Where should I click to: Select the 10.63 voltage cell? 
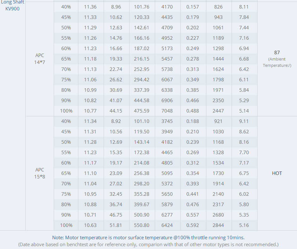click(90, 225)
